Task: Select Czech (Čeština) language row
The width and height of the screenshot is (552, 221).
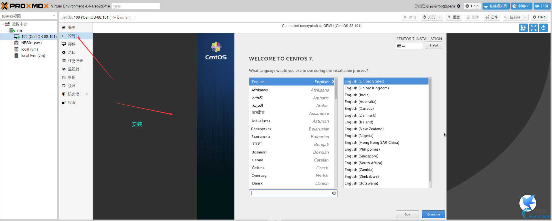Action: (291, 168)
